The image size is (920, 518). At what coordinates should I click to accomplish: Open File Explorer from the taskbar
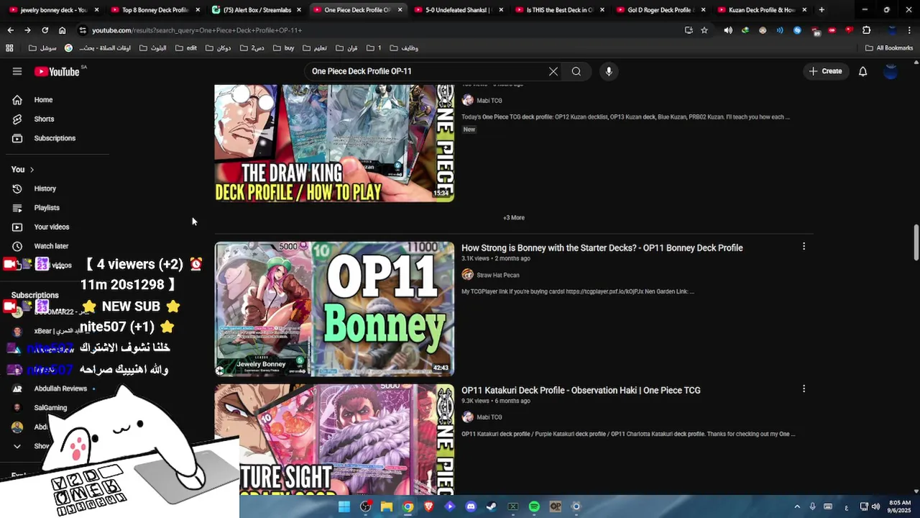[387, 506]
